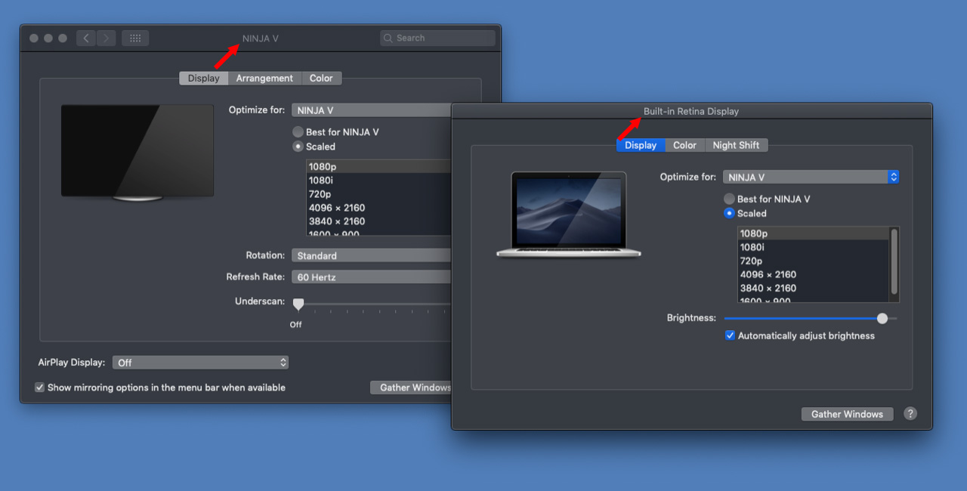Choose 'Best for NINJA V' in Built-in Retina Display window
The image size is (967, 491).
pyautogui.click(x=729, y=199)
